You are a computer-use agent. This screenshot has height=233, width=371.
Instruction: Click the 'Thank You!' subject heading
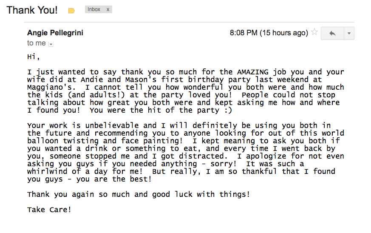(x=32, y=10)
